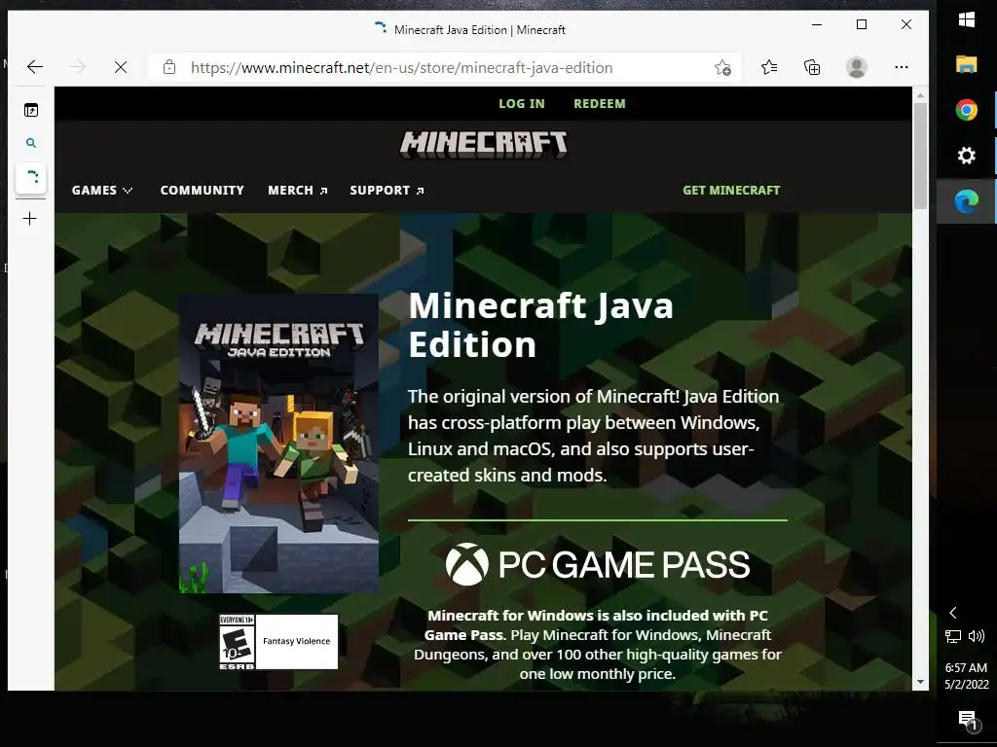Open network status tray icon

coord(952,636)
